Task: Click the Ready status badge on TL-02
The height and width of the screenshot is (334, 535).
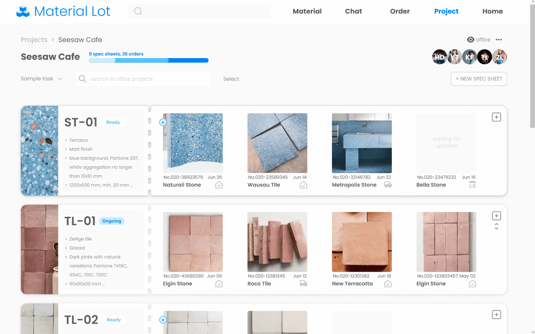Action: [114, 320]
